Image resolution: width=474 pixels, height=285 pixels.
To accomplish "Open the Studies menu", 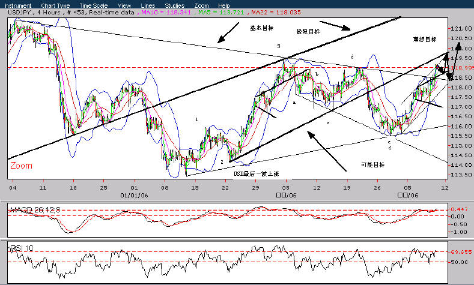I will click(x=174, y=5).
